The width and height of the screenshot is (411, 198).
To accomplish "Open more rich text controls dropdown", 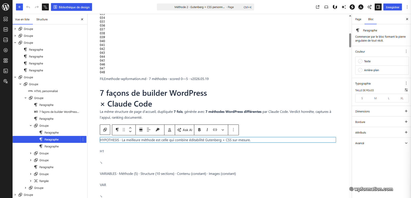I will pos(223,130).
